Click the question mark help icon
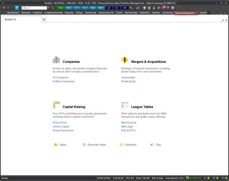Viewport: 229px width, 181px height. (168, 8)
